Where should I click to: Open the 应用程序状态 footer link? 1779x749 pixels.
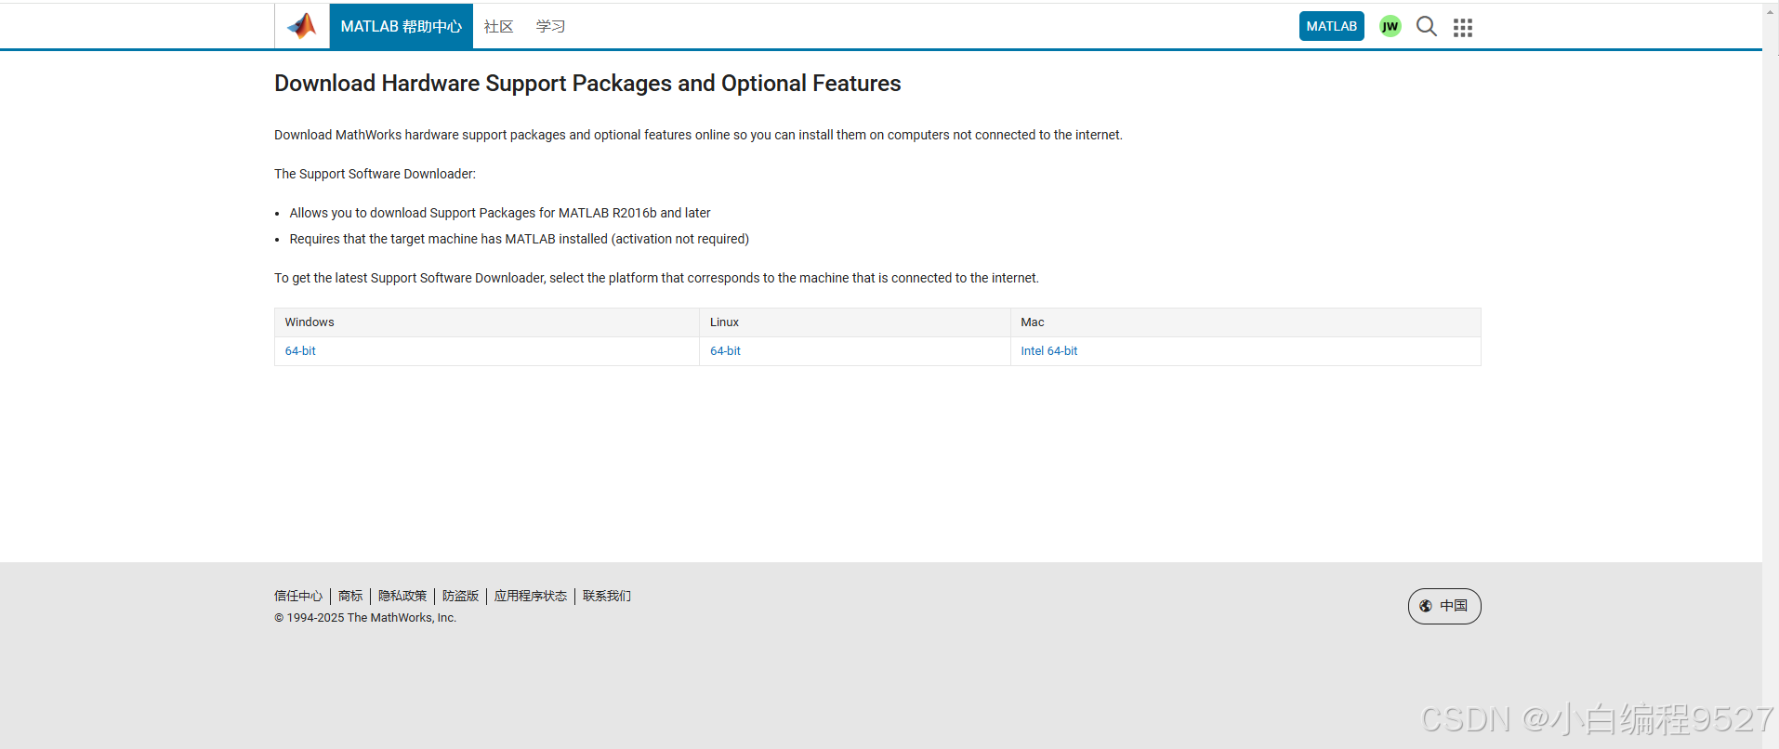(x=531, y=596)
